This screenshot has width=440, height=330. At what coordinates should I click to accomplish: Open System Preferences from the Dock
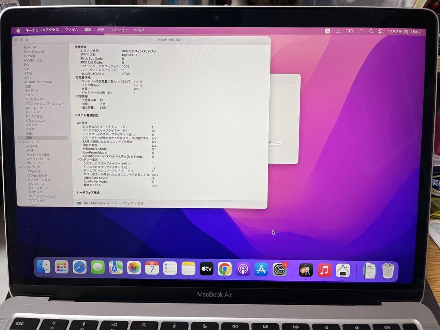280,269
